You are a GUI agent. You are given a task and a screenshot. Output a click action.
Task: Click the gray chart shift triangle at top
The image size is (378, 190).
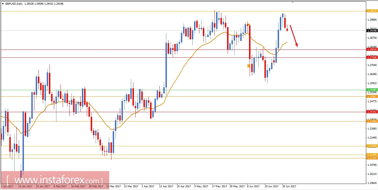click(293, 2)
